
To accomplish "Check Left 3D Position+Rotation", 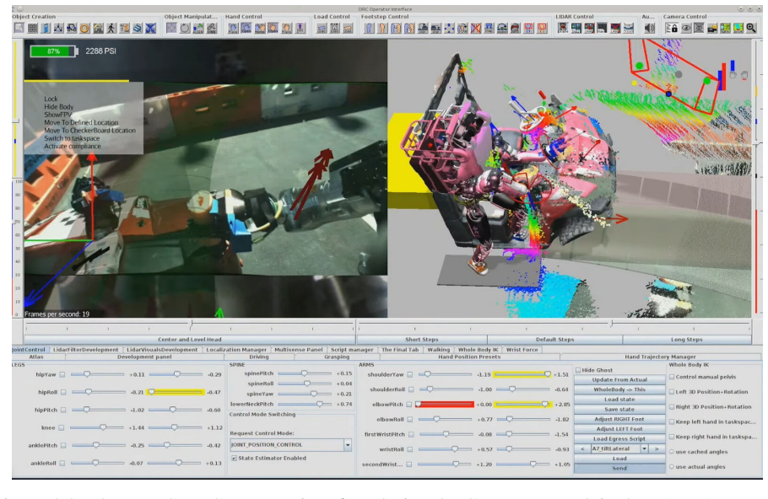I will (x=672, y=392).
